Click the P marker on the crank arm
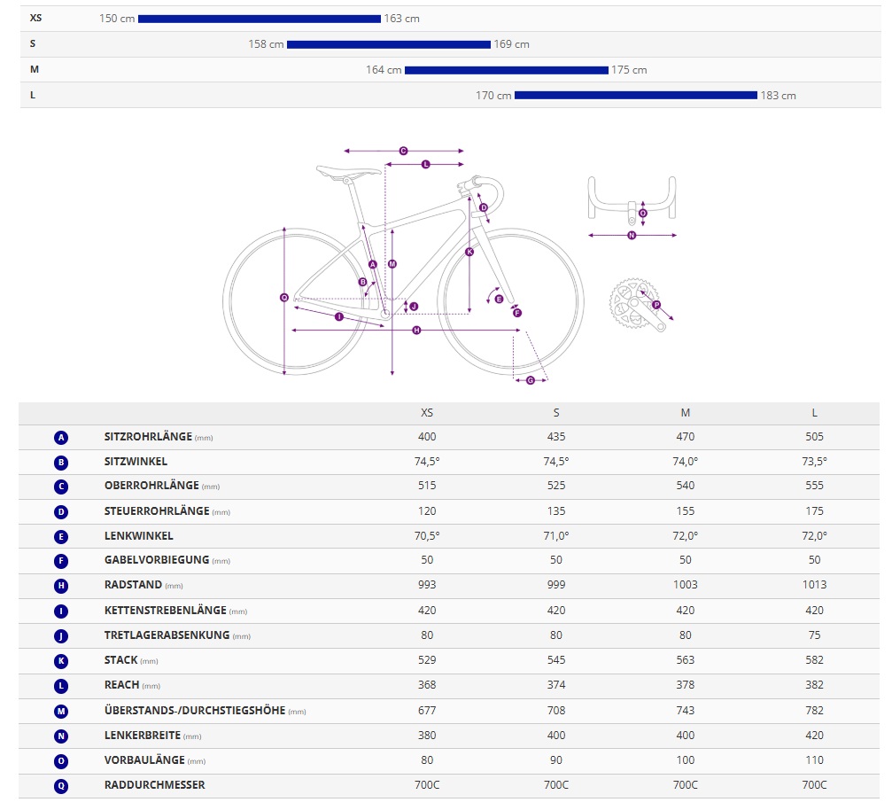Image resolution: width=892 pixels, height=810 pixels. click(x=656, y=305)
